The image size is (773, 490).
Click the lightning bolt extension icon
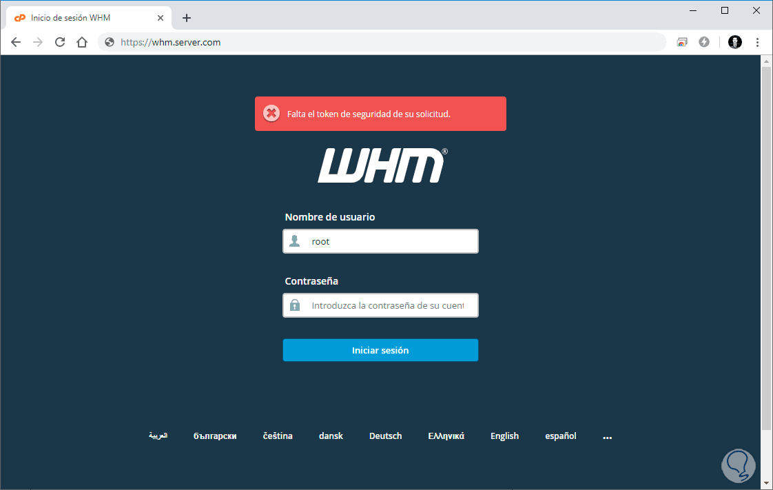(x=704, y=43)
